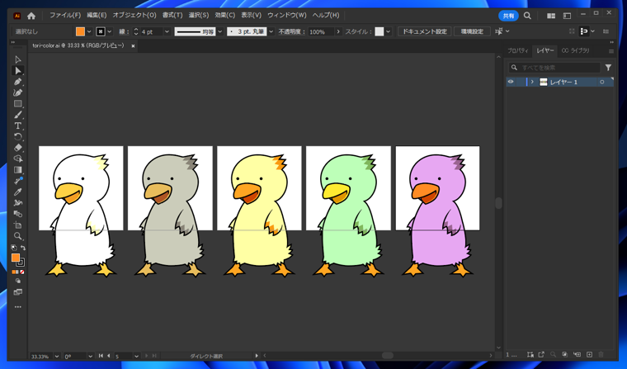Open the artboard number dropdown
This screenshot has width=627, height=369.
click(137, 356)
